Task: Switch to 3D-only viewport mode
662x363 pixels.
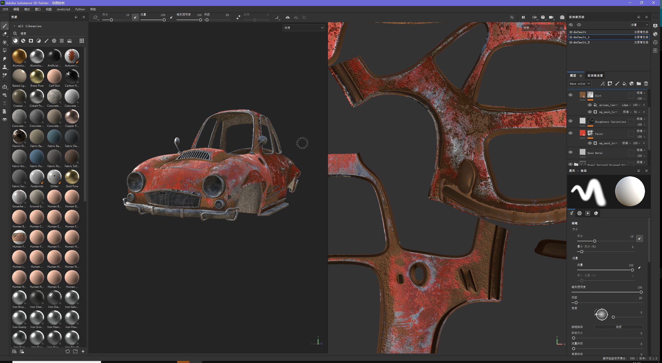Action: point(543,17)
